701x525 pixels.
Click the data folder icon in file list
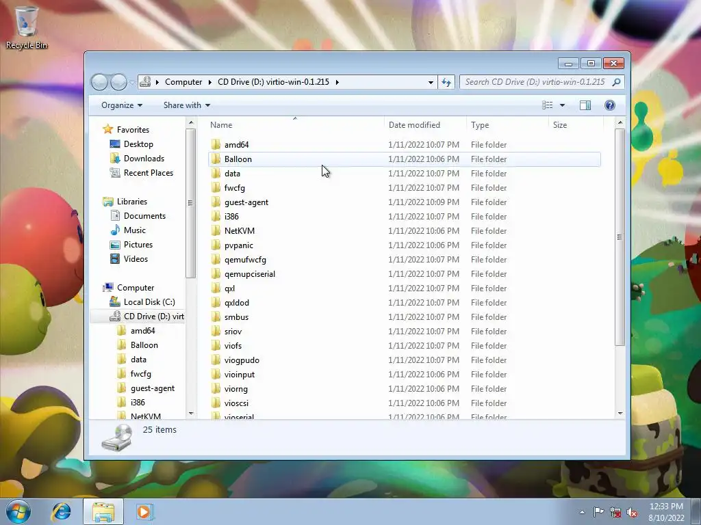(216, 173)
